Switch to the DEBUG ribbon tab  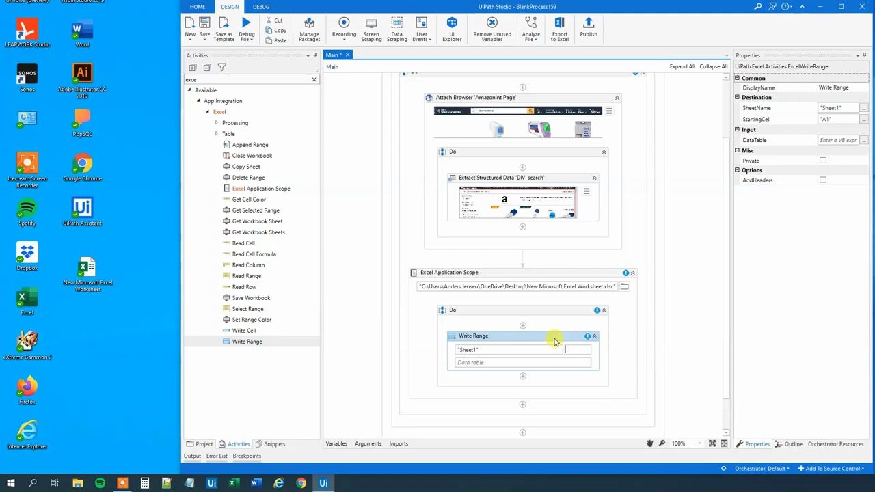coord(261,7)
